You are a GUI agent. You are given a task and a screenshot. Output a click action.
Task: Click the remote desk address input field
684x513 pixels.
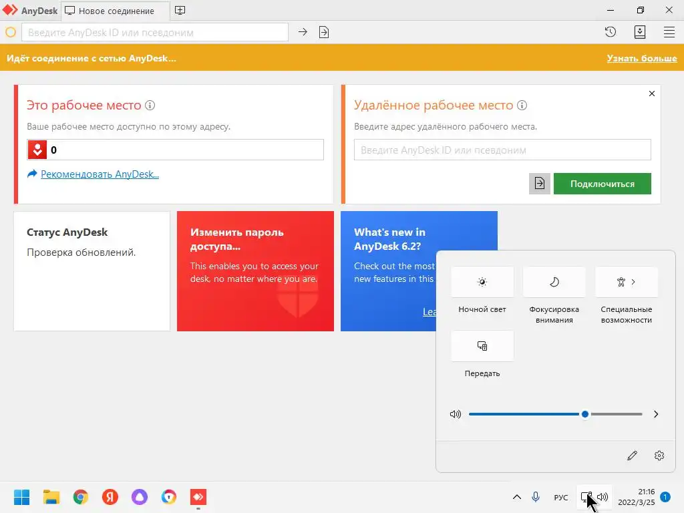[x=502, y=150]
